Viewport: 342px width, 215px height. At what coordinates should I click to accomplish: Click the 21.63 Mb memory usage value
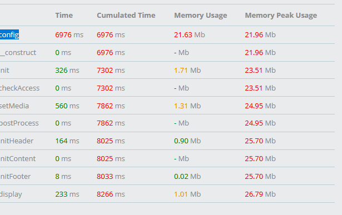point(190,35)
